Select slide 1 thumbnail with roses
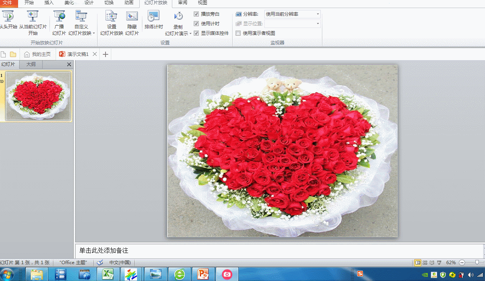Screen dimensions: 485x281 38,96
